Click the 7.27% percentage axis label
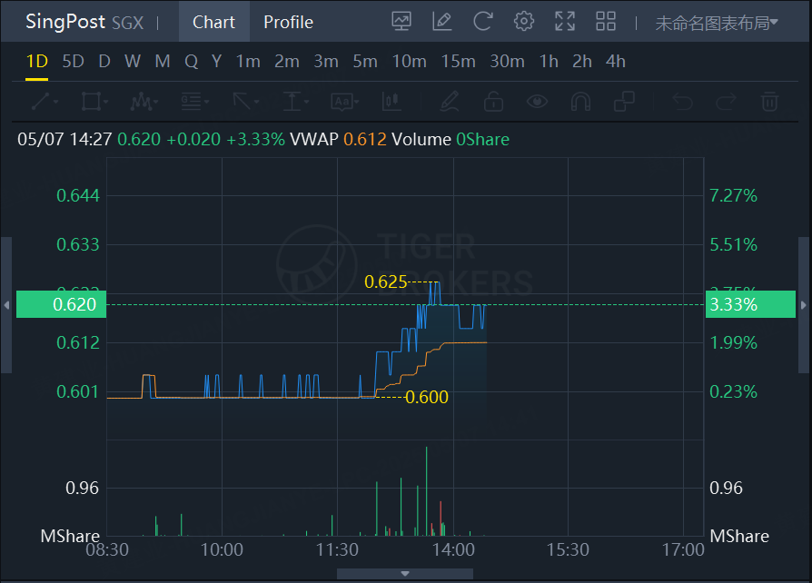The width and height of the screenshot is (812, 583). (733, 196)
